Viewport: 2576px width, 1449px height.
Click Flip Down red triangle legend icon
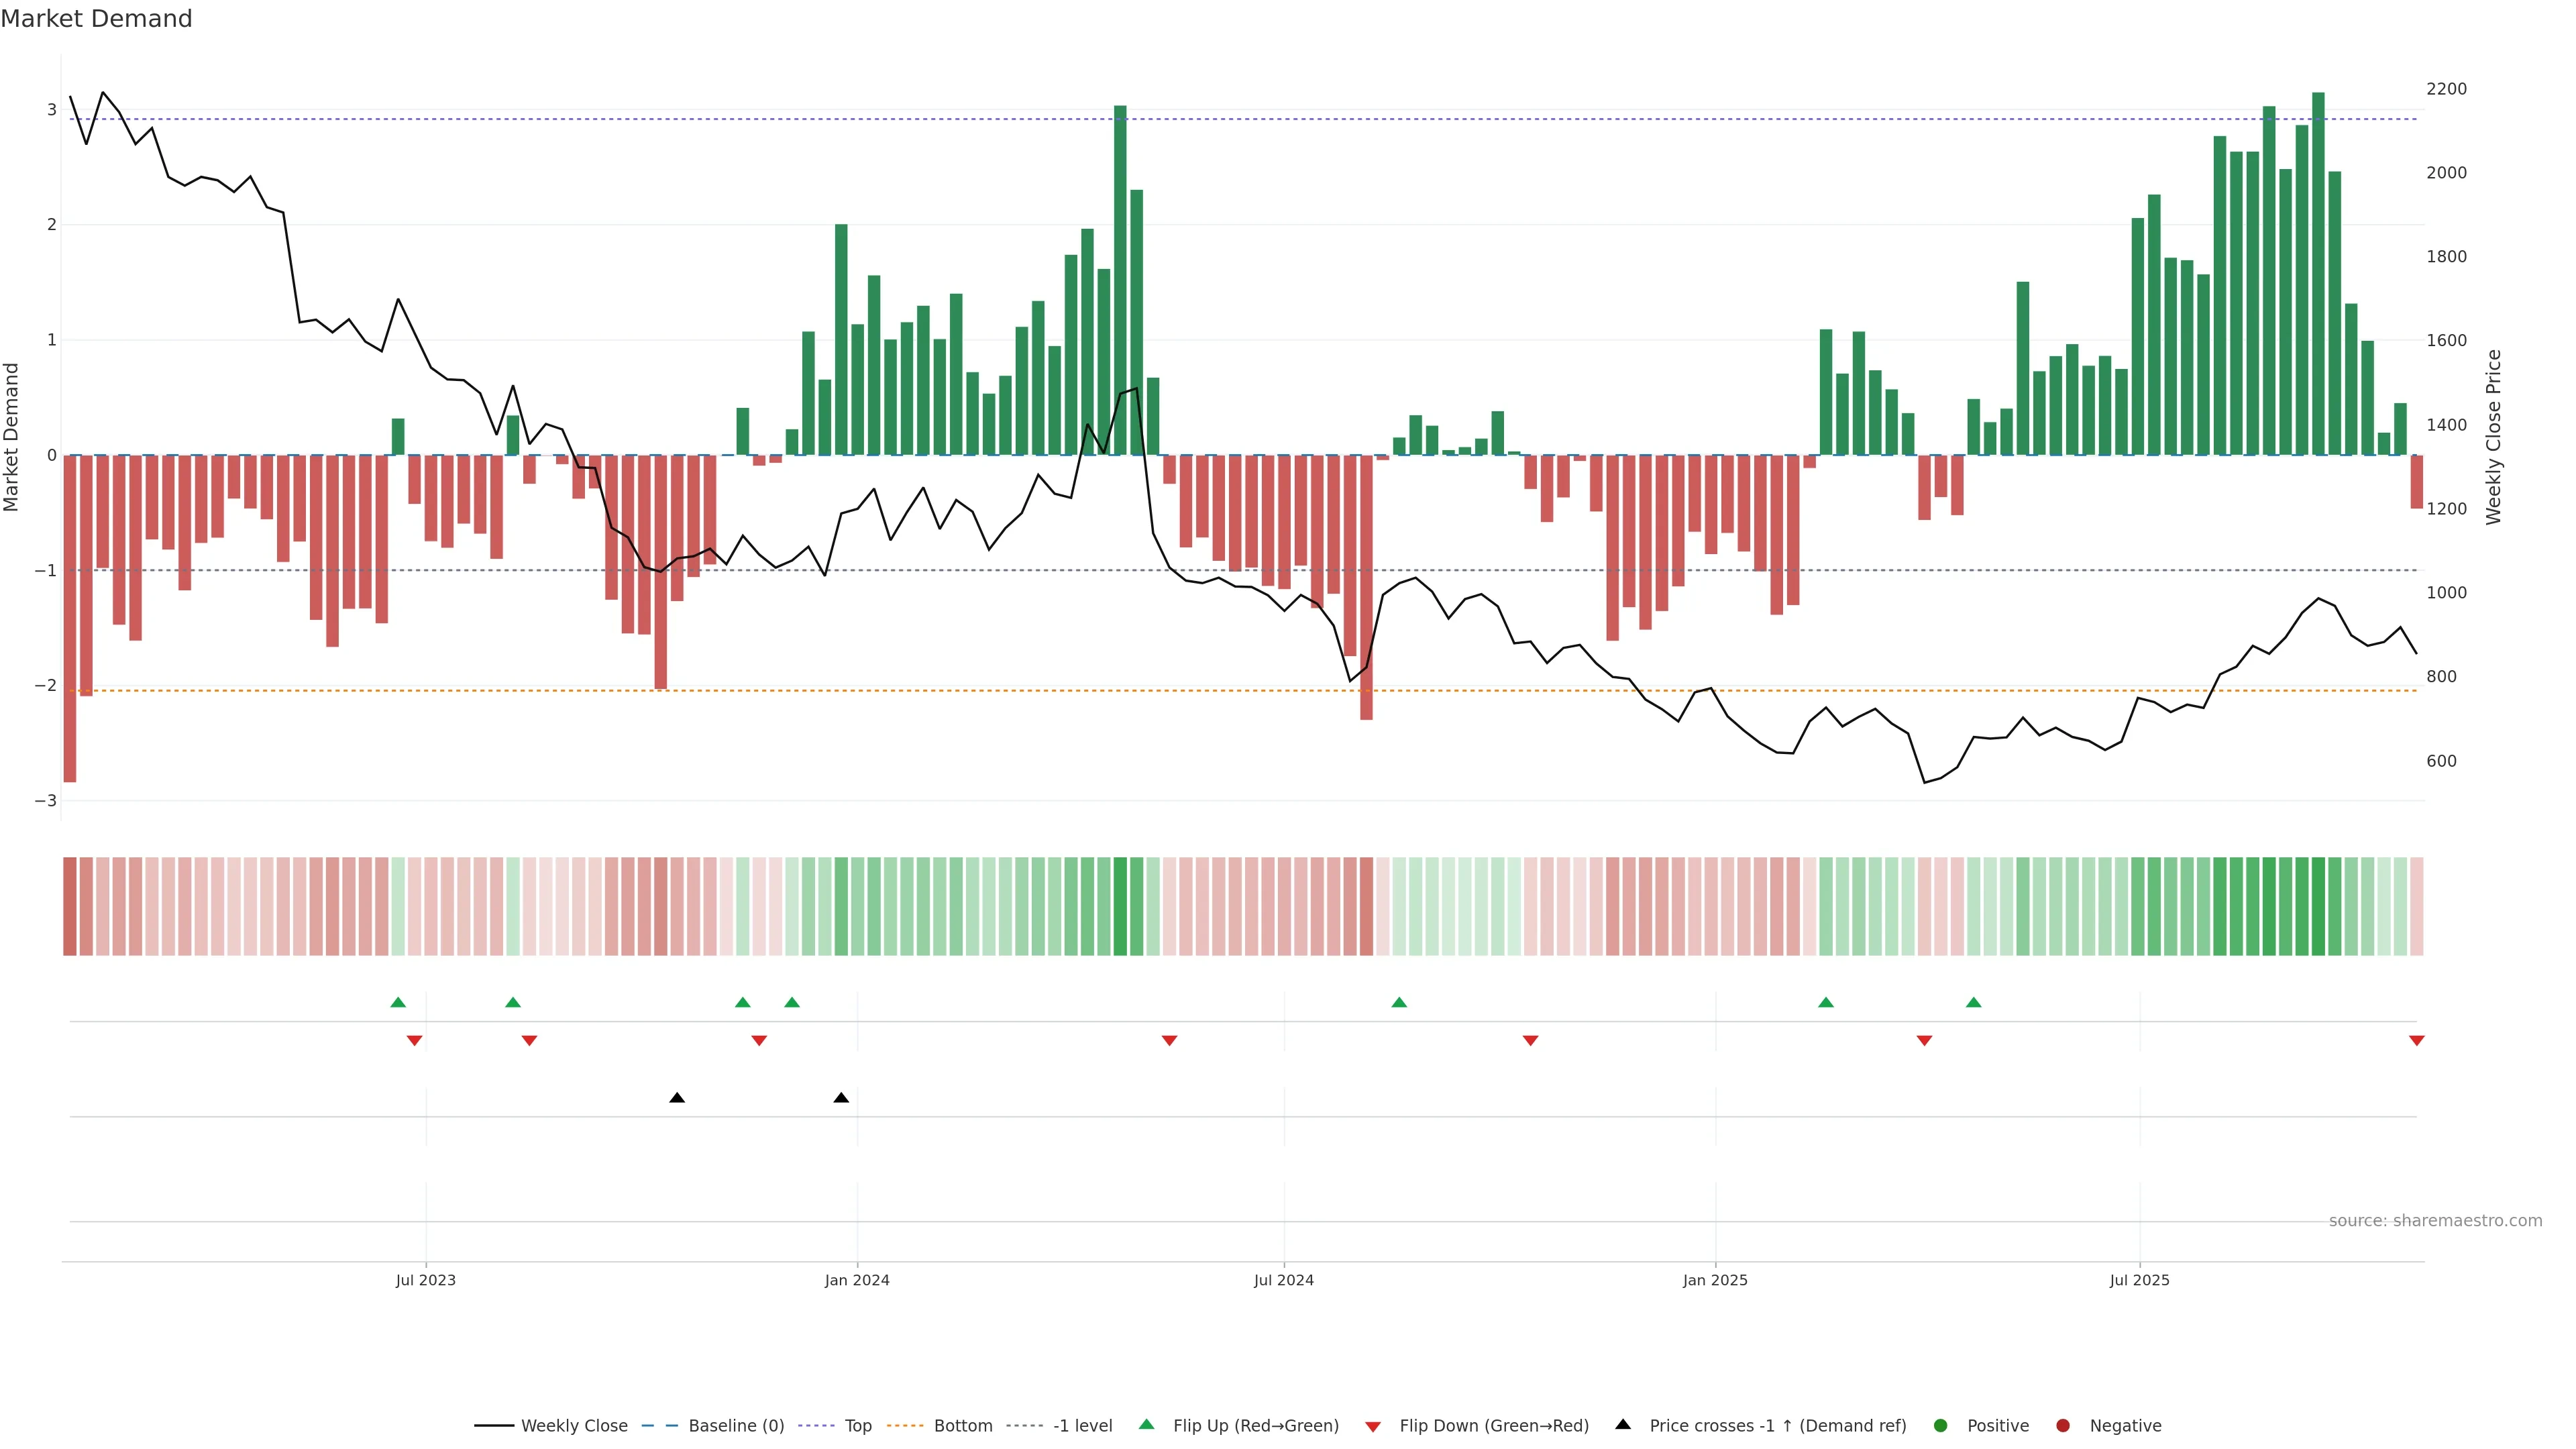pyautogui.click(x=1373, y=1427)
